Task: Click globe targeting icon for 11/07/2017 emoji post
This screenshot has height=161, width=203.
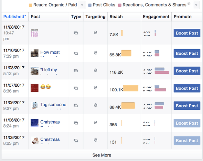Action: (x=96, y=88)
